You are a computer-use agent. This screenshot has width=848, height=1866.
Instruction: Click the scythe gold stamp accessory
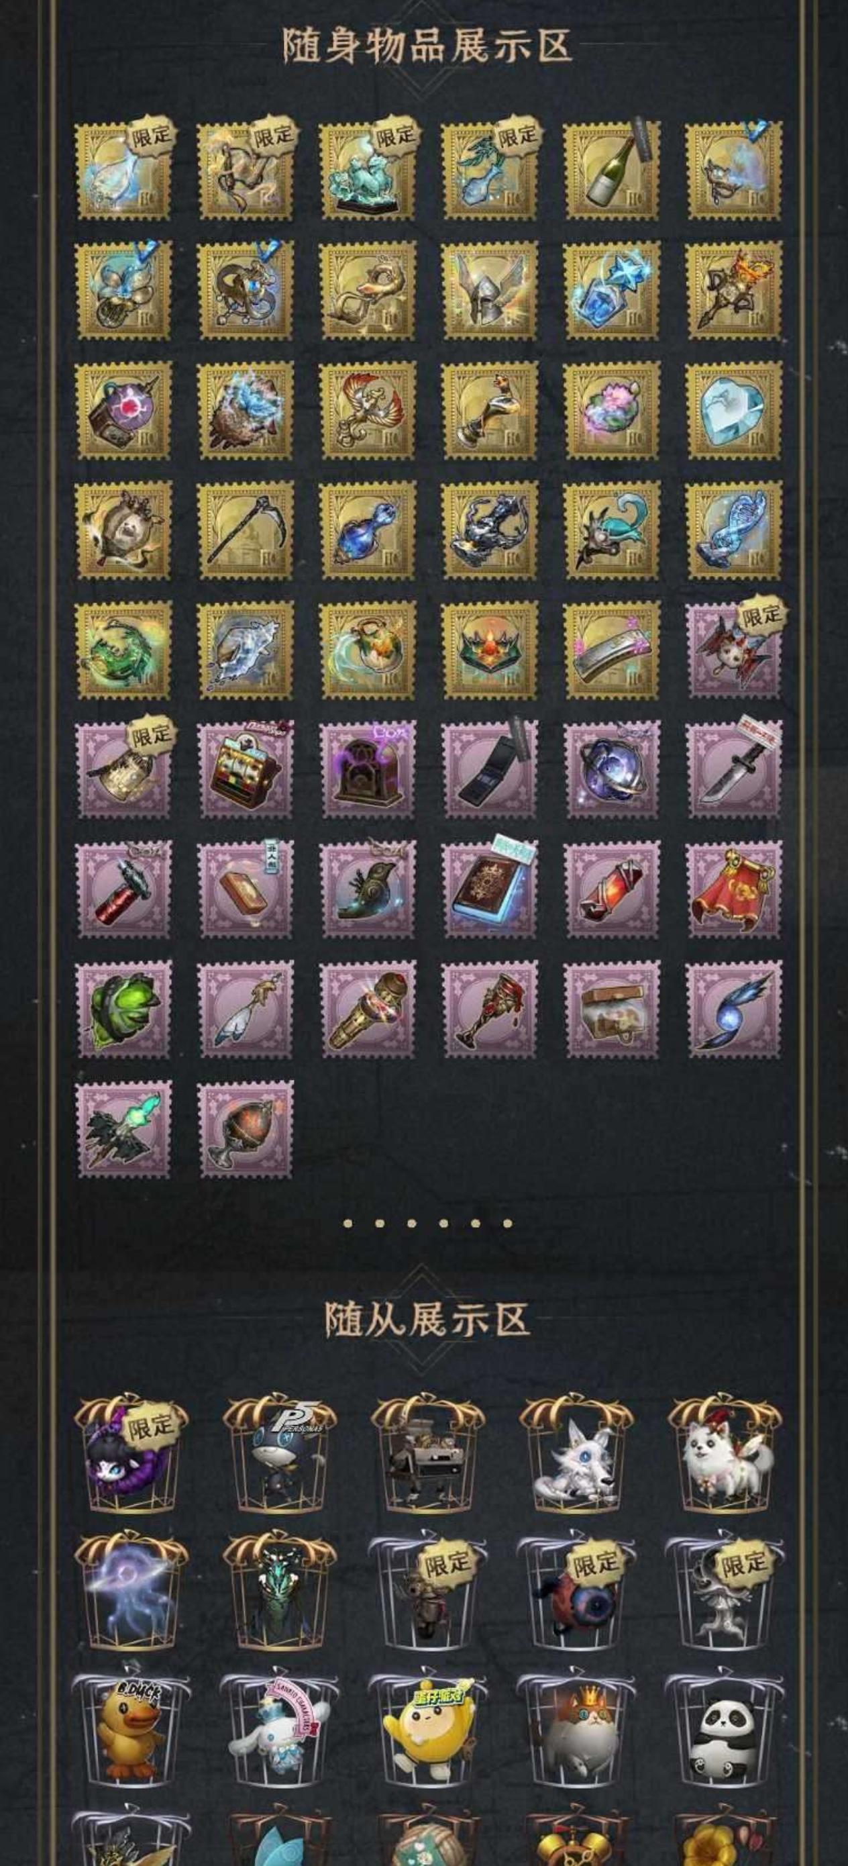[246, 530]
